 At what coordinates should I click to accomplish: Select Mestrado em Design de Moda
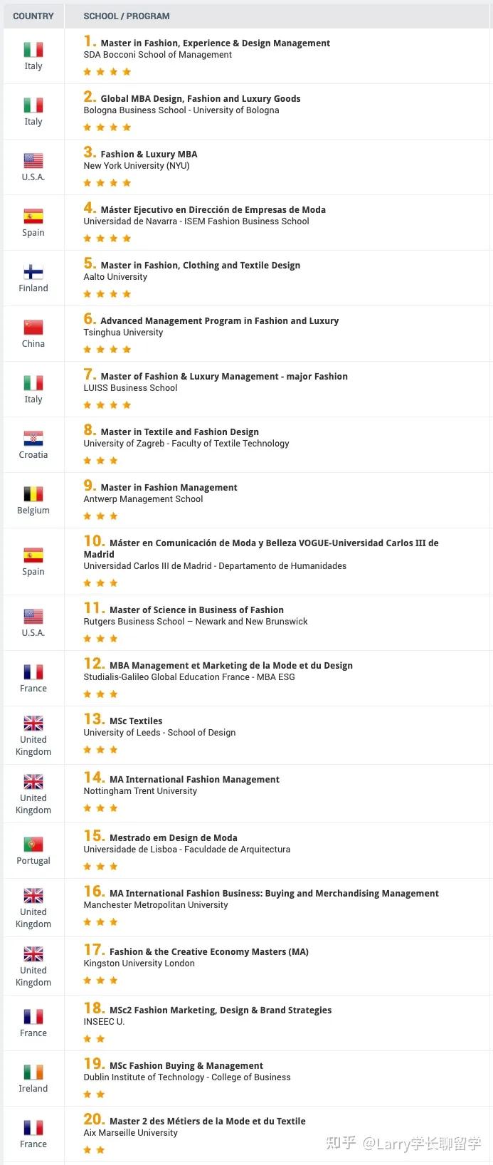coord(173,838)
